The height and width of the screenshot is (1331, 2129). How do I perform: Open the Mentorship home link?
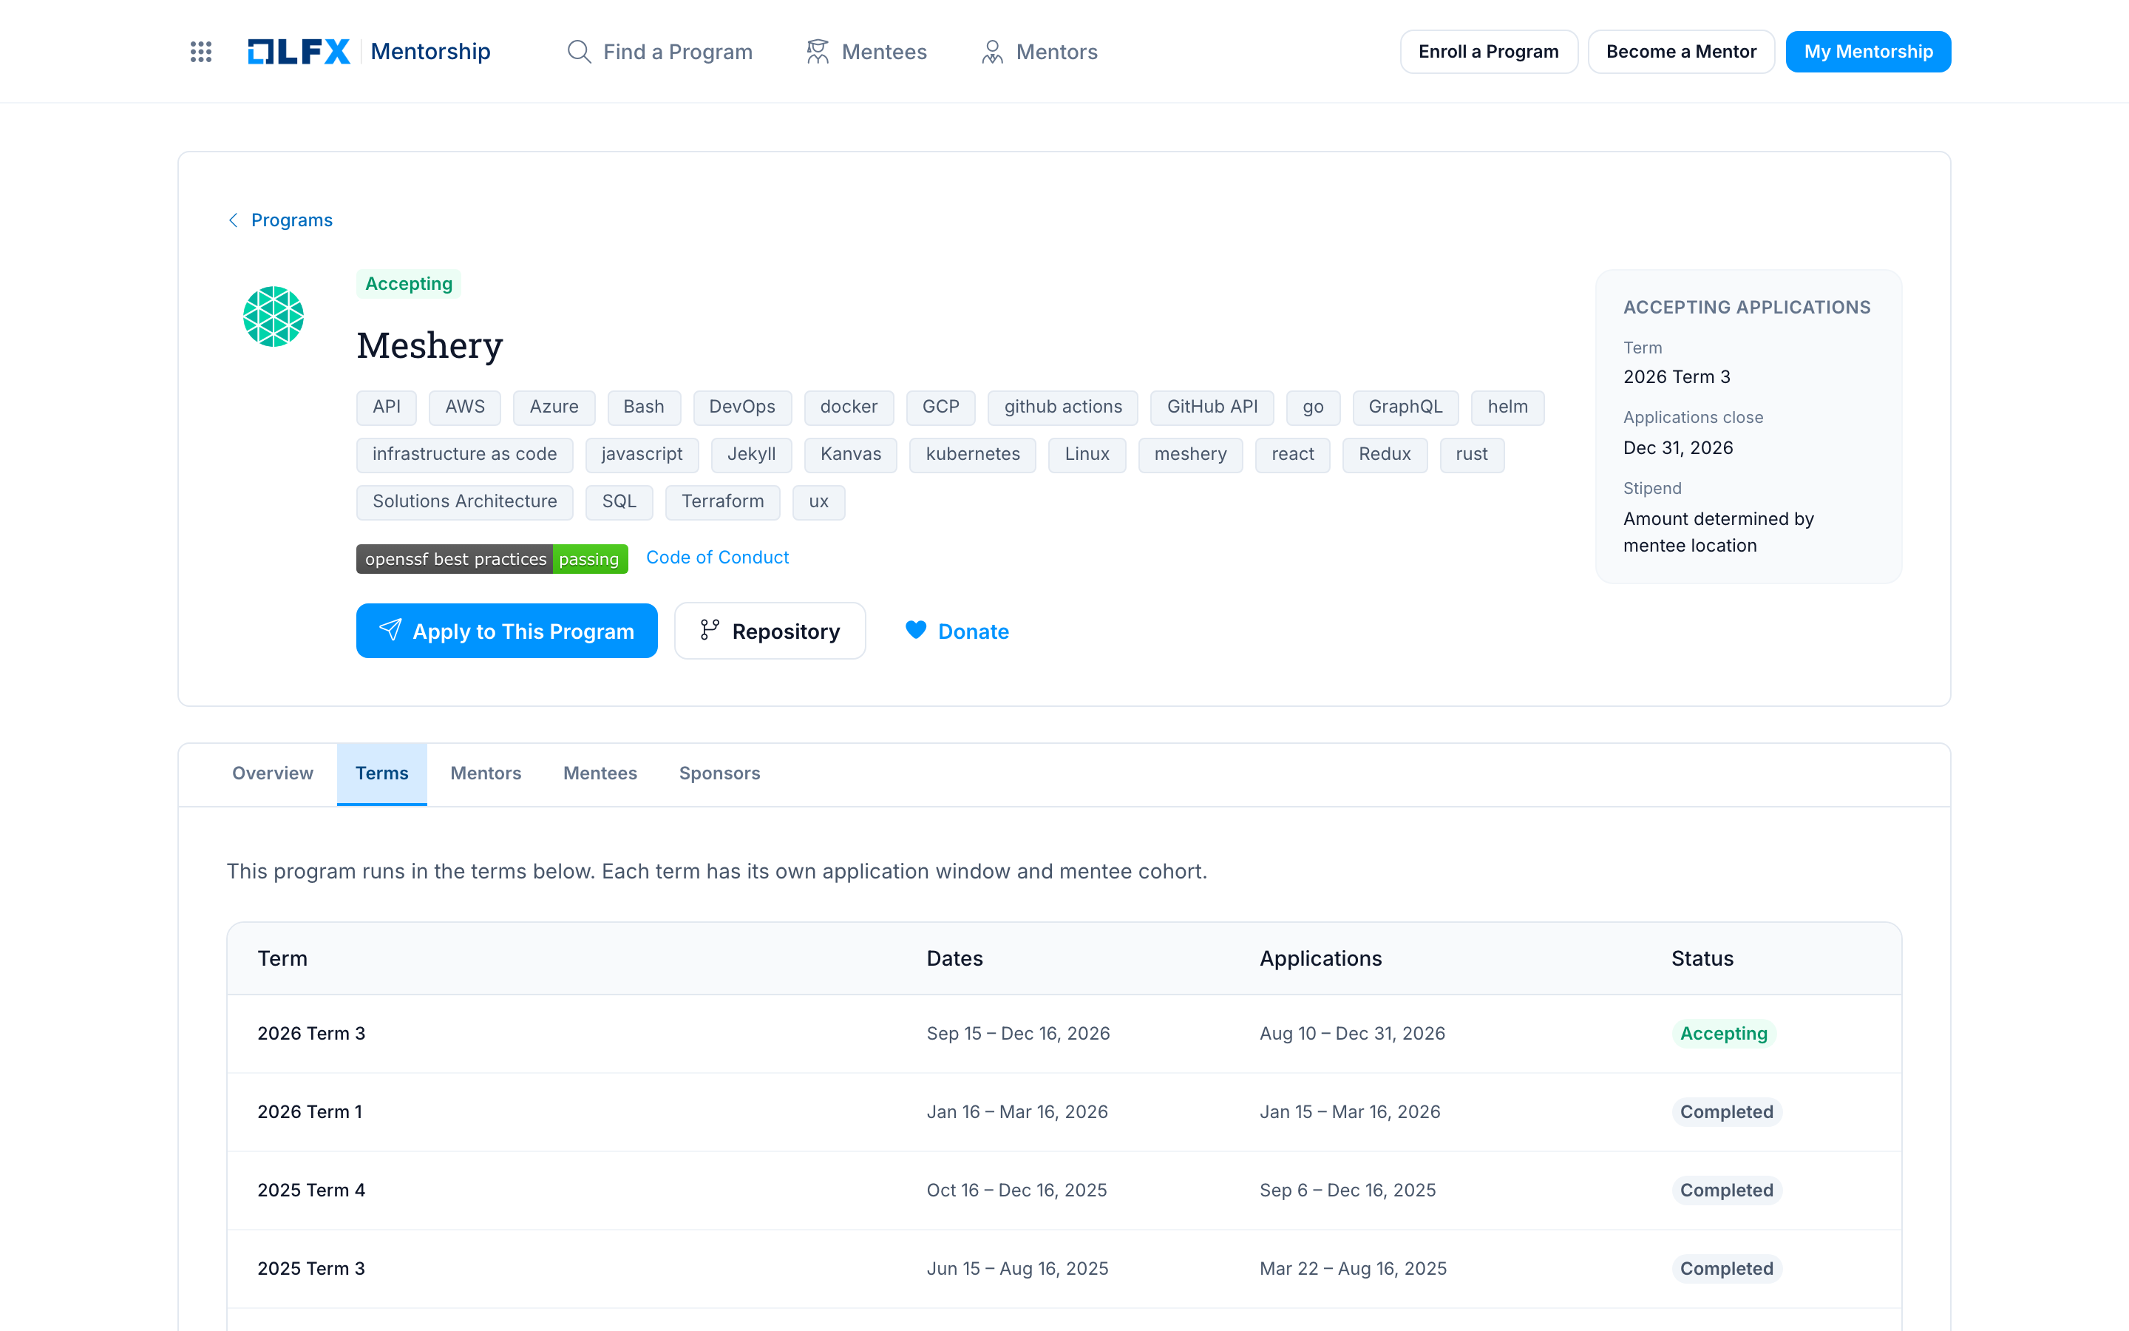pos(430,52)
